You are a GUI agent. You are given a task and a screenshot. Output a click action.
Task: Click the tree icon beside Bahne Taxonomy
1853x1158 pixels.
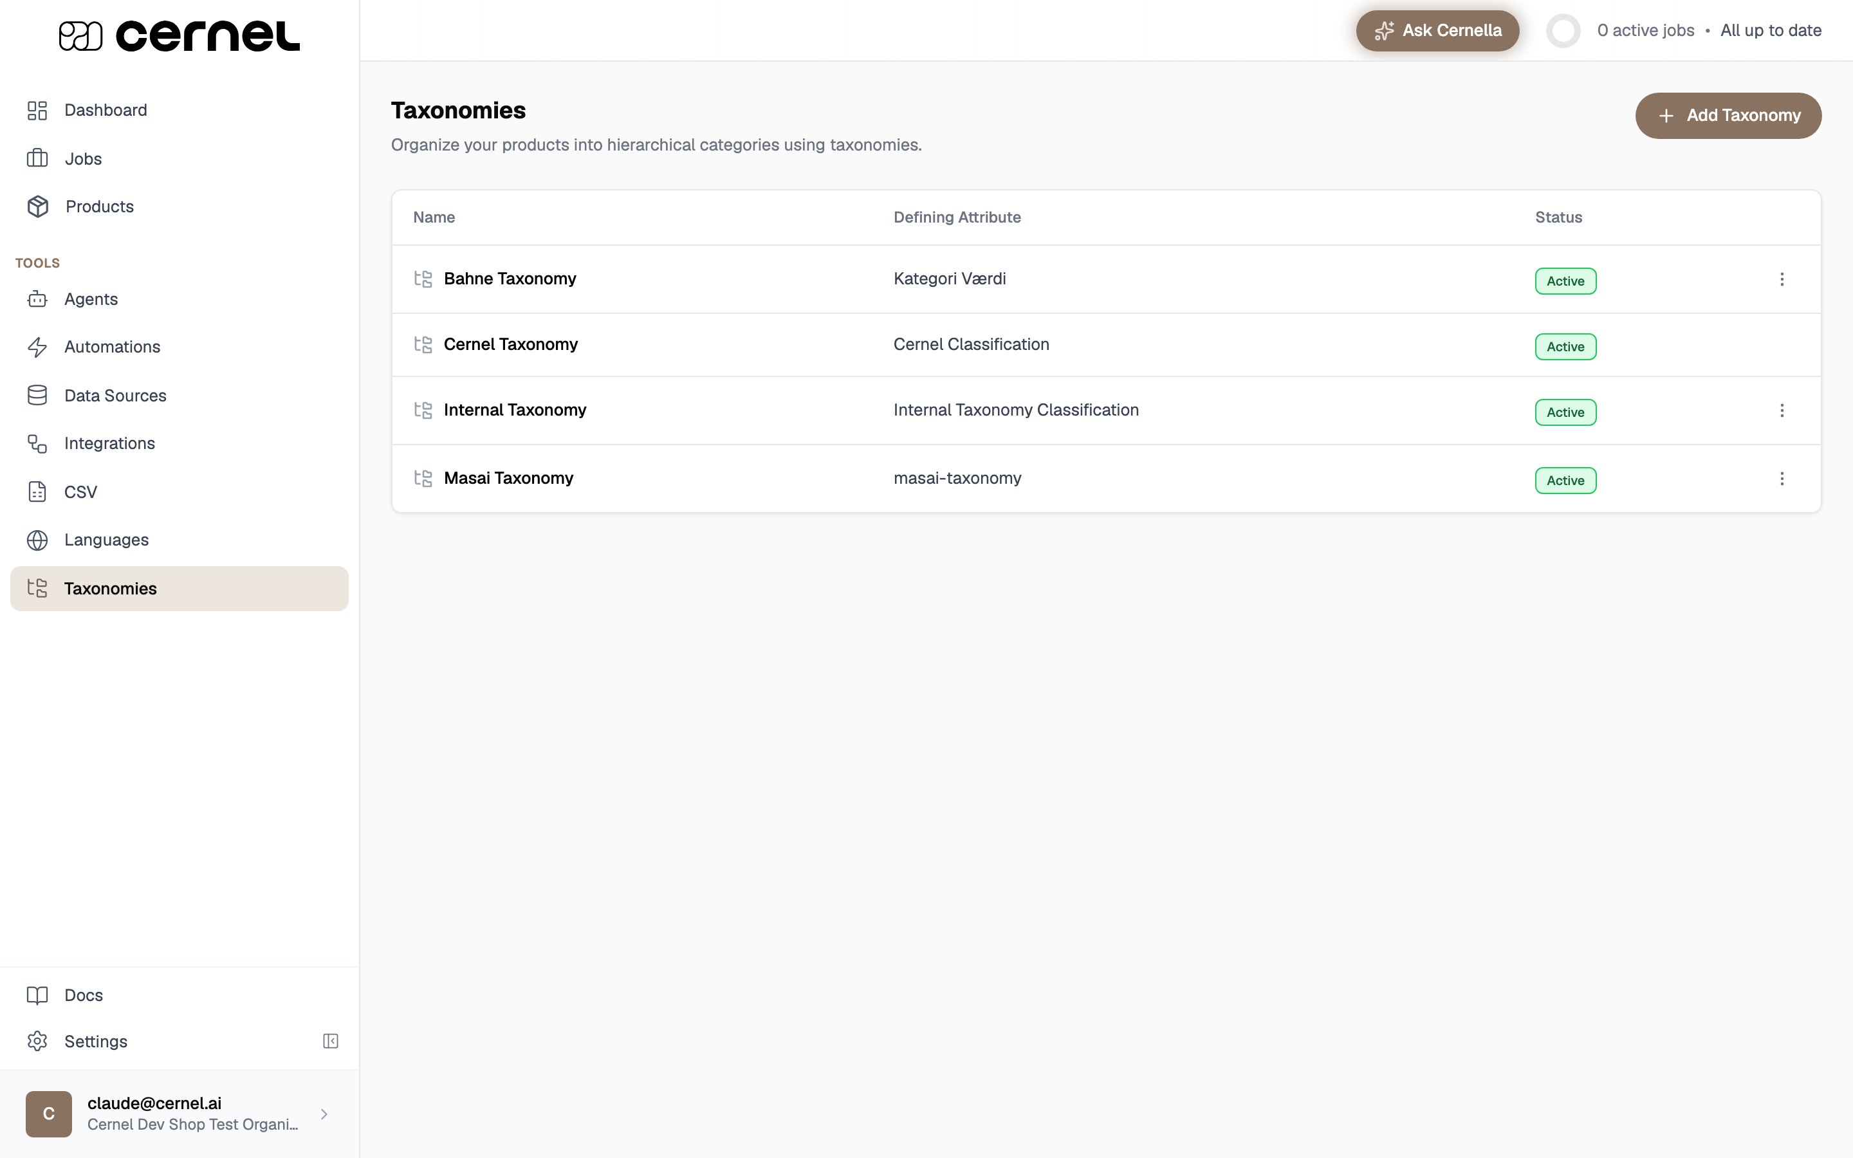[x=423, y=279]
